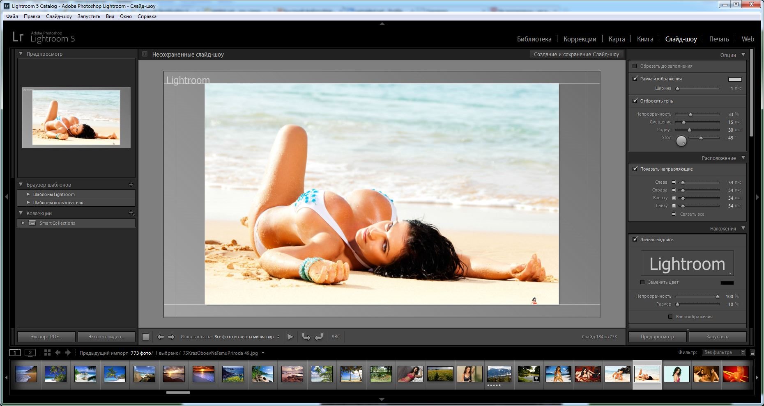Switch to Коррекции module
Screen dimensions: 764x406
coord(580,39)
